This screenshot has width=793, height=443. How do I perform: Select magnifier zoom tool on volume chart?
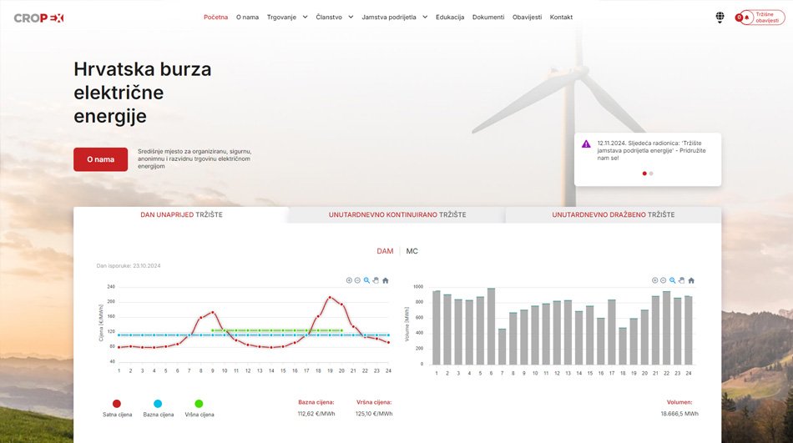[673, 280]
